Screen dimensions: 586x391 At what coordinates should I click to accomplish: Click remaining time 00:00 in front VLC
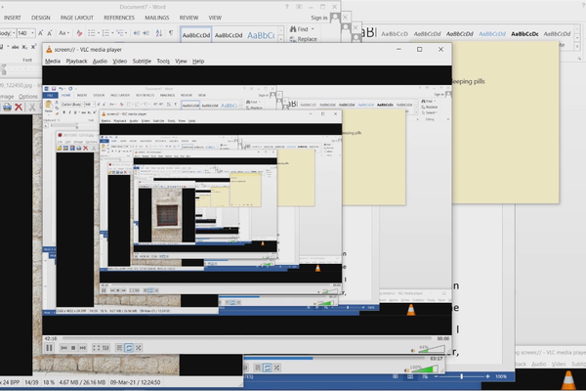(442, 338)
